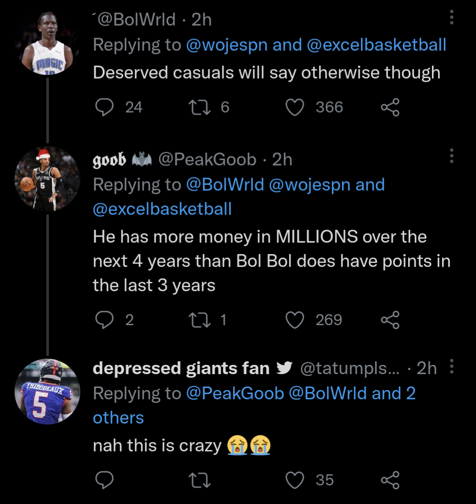Open more options on depressed giants fan tweet
This screenshot has width=476, height=504.
point(451,367)
